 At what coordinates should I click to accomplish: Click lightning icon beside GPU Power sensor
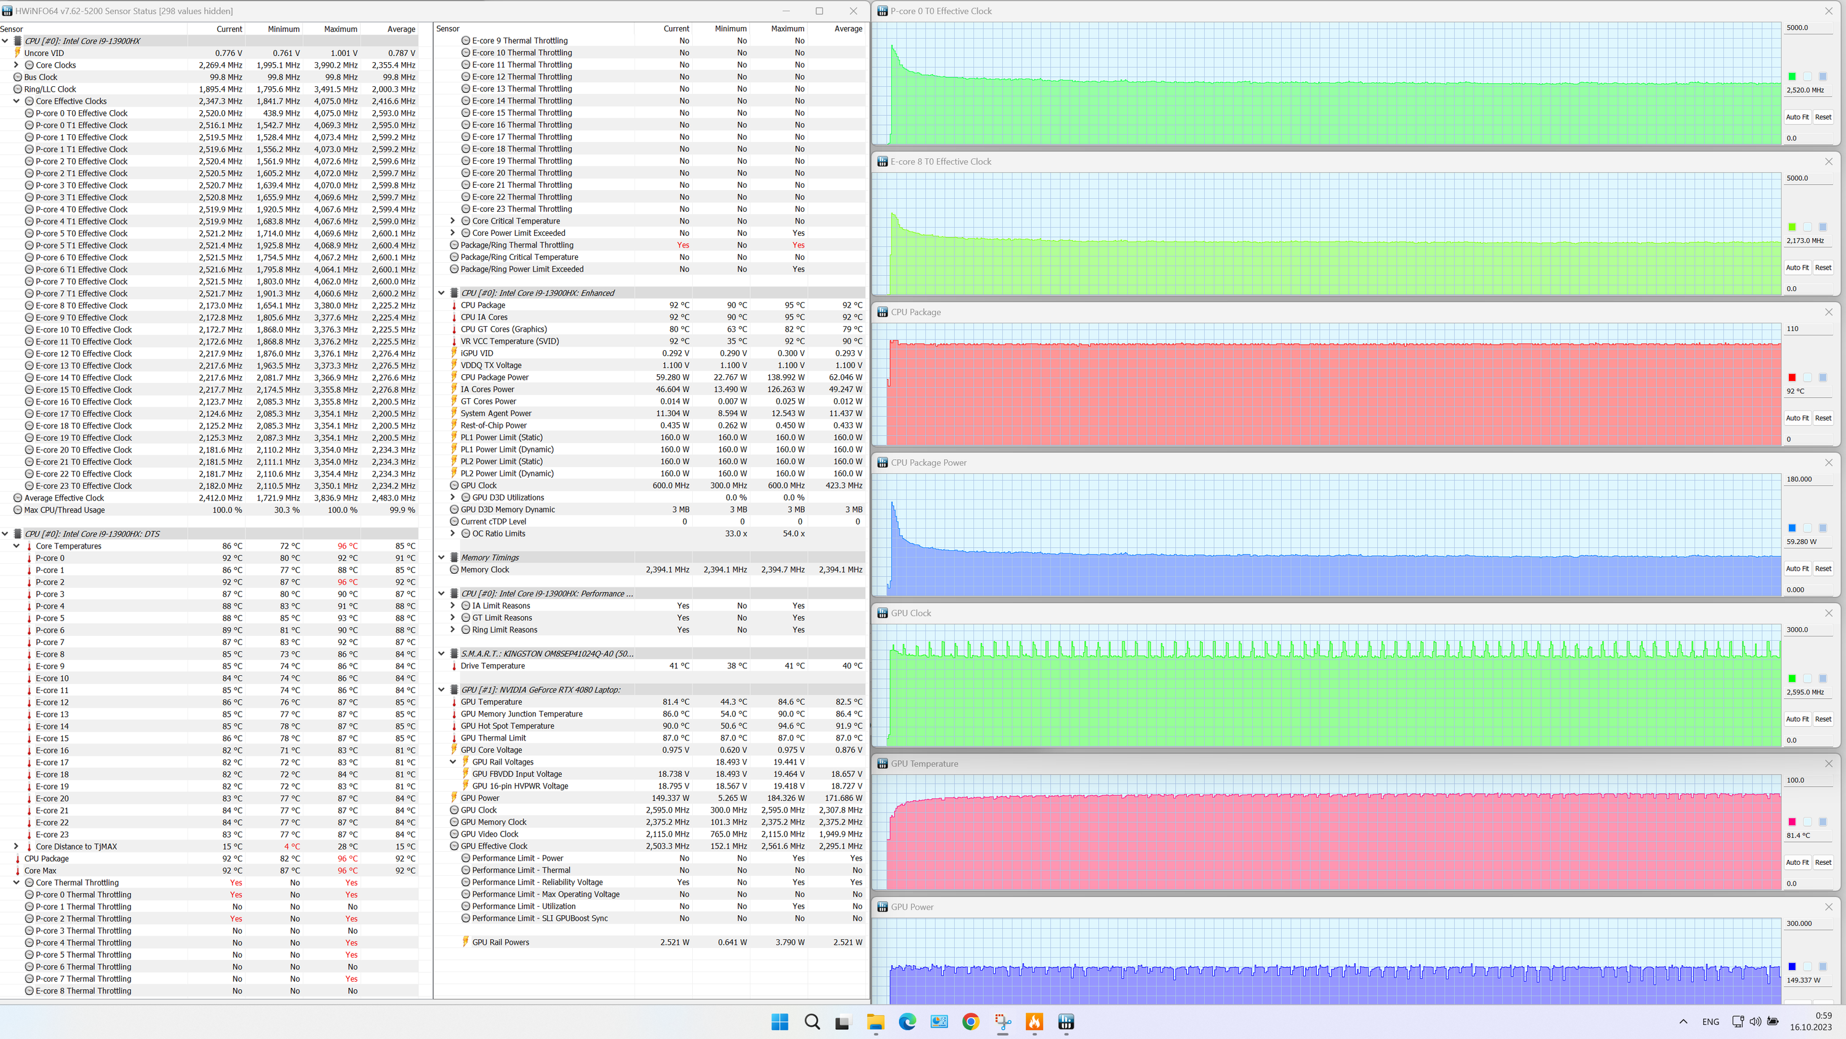coord(454,798)
